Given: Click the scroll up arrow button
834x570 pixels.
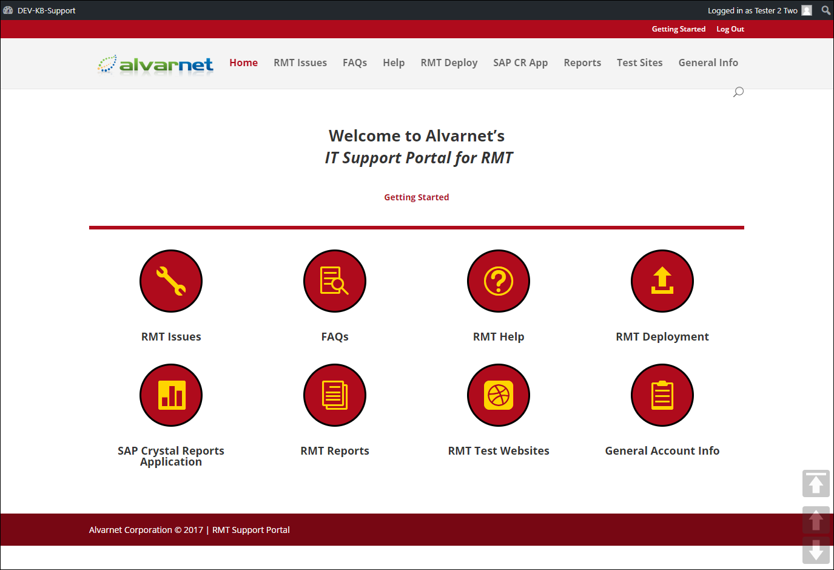Looking at the screenshot, I should [816, 520].
